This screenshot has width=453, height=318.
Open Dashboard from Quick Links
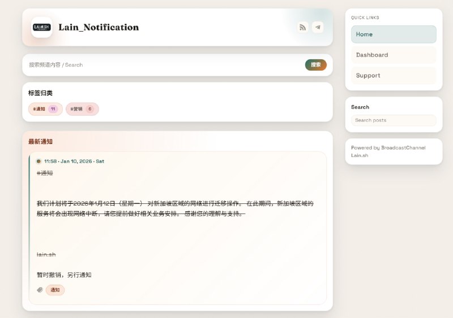pyautogui.click(x=394, y=55)
